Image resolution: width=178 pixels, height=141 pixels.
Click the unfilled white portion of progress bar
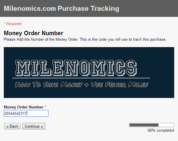[166, 125]
